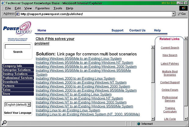
Task: Open 'Installing Windows NT to an Existing Windows NT System'
Action: click(79, 99)
